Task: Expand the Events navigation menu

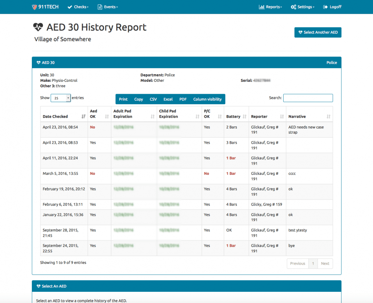Action: (108, 7)
